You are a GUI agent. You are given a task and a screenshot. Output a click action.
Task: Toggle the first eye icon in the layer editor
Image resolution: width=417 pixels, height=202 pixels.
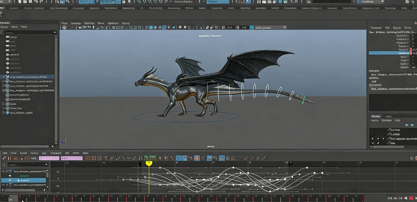pyautogui.click(x=407, y=125)
